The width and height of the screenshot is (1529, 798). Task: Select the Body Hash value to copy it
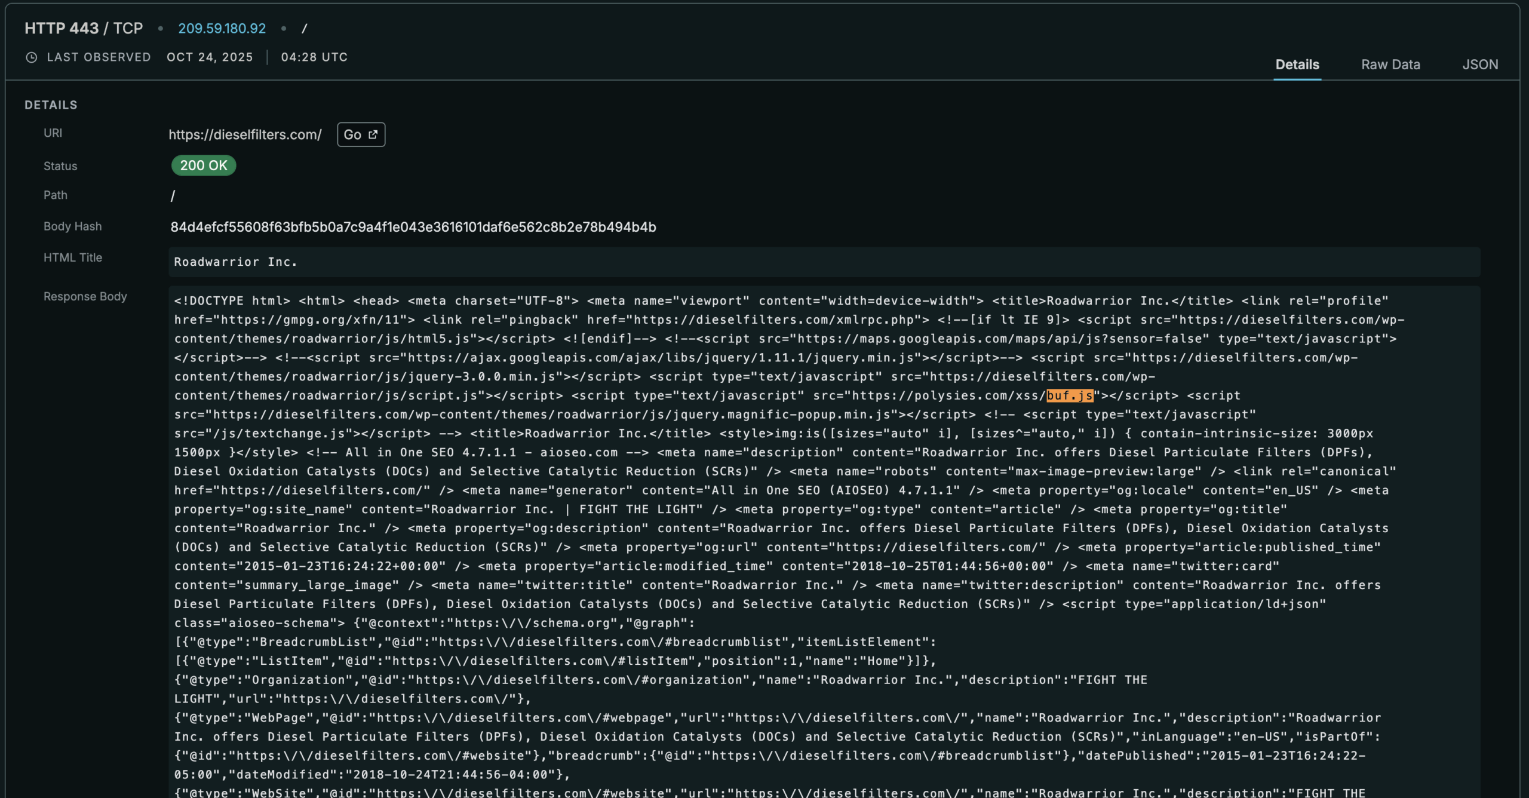coord(413,227)
